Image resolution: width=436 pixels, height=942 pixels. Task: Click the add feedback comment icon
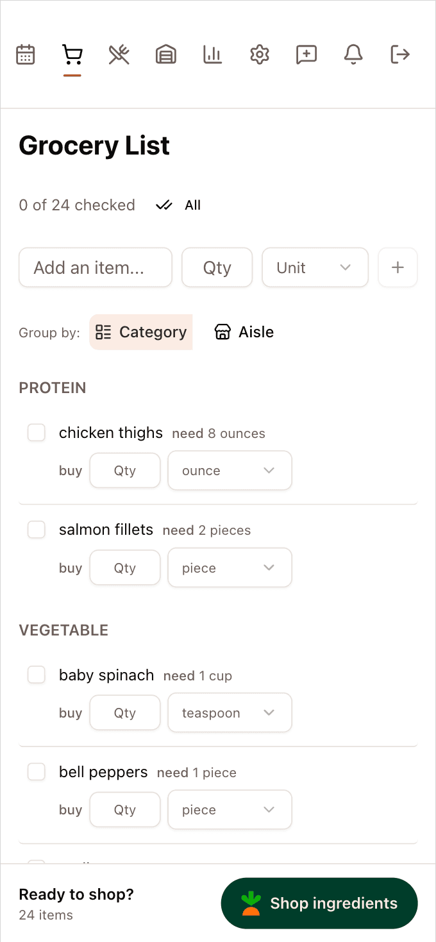[306, 55]
